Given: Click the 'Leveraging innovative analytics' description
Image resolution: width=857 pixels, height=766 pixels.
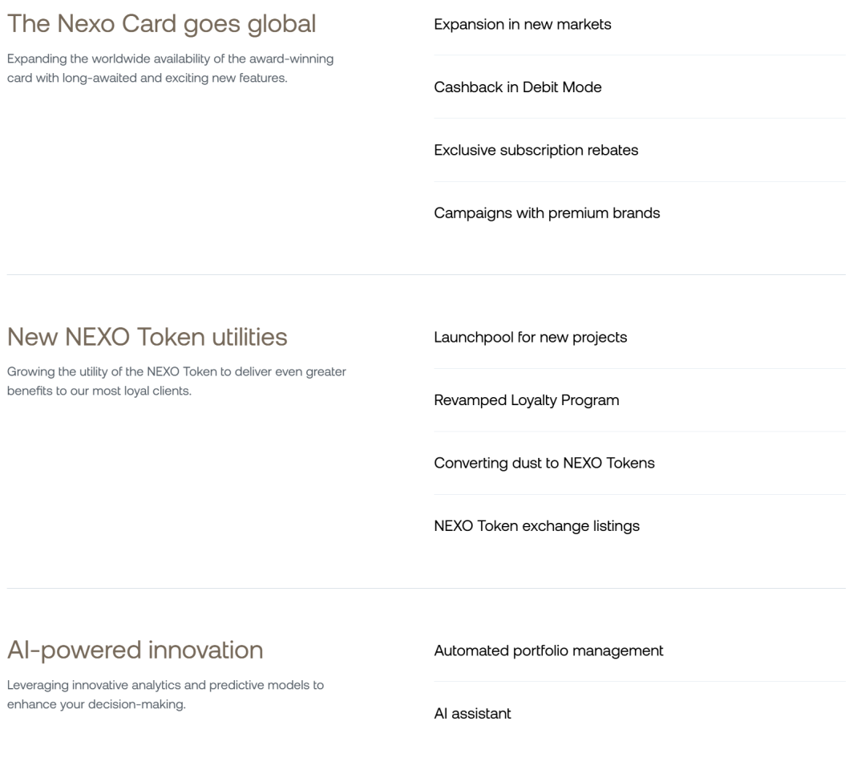Looking at the screenshot, I should click(165, 695).
